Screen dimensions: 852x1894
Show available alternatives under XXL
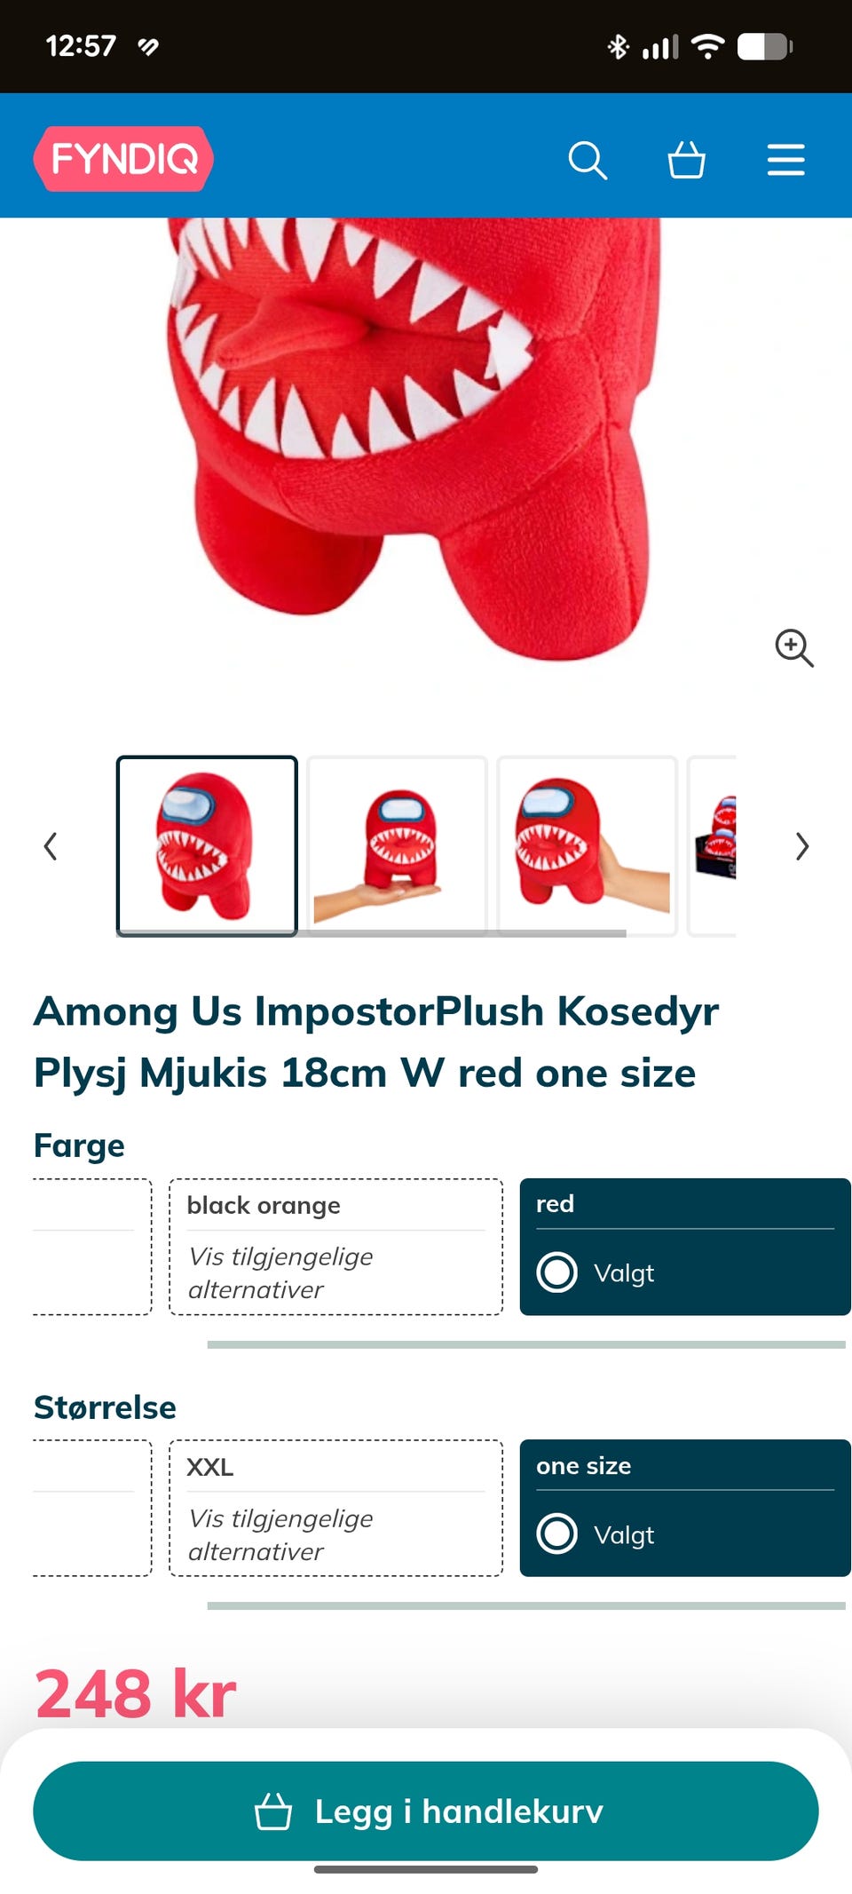pyautogui.click(x=280, y=1534)
